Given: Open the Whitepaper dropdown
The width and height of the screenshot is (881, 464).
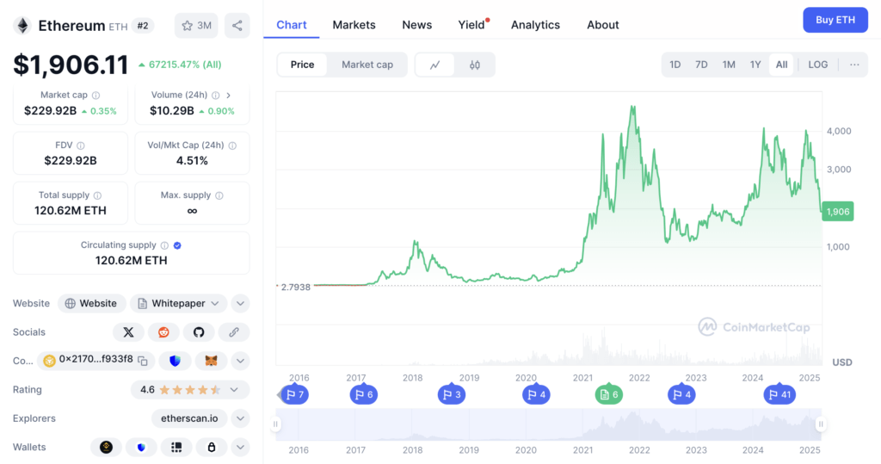Looking at the screenshot, I should coord(179,304).
